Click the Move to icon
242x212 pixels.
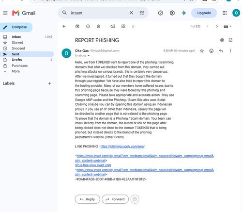123,26
